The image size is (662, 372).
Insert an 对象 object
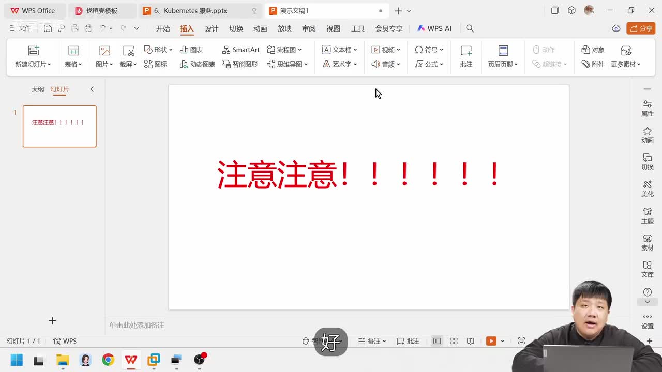593,50
